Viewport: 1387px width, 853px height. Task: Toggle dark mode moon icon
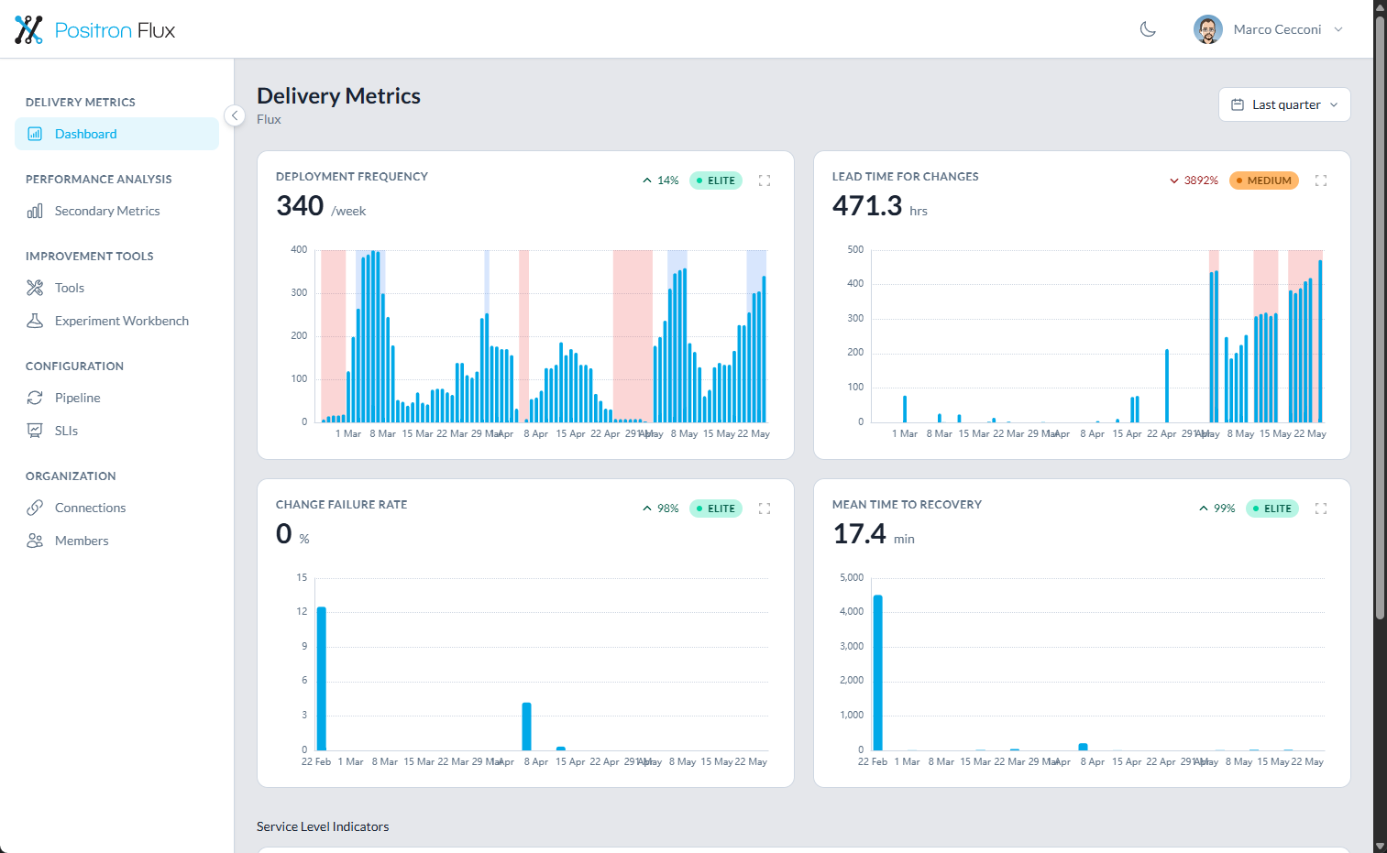tap(1148, 29)
